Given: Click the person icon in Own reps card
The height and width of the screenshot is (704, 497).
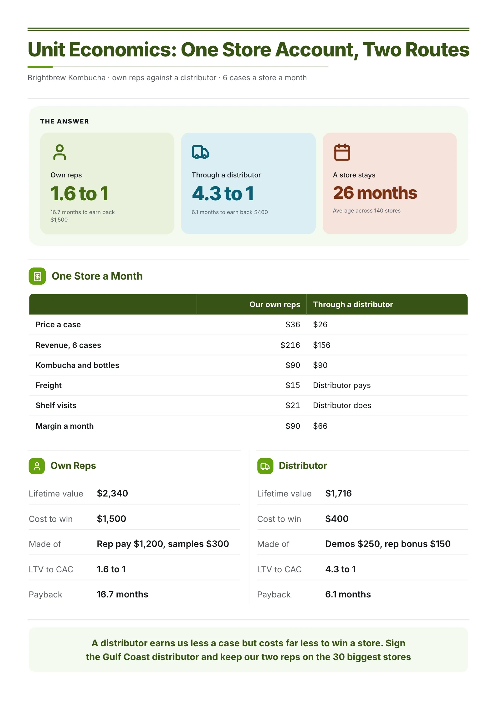Looking at the screenshot, I should click(59, 152).
